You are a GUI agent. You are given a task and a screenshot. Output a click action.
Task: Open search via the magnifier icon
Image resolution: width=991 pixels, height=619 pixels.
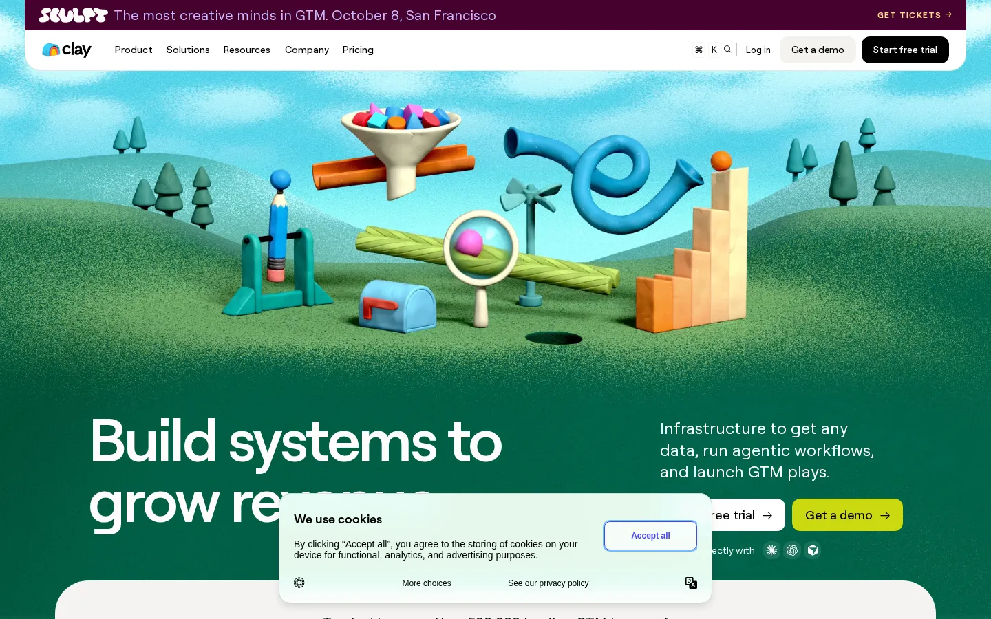click(727, 50)
